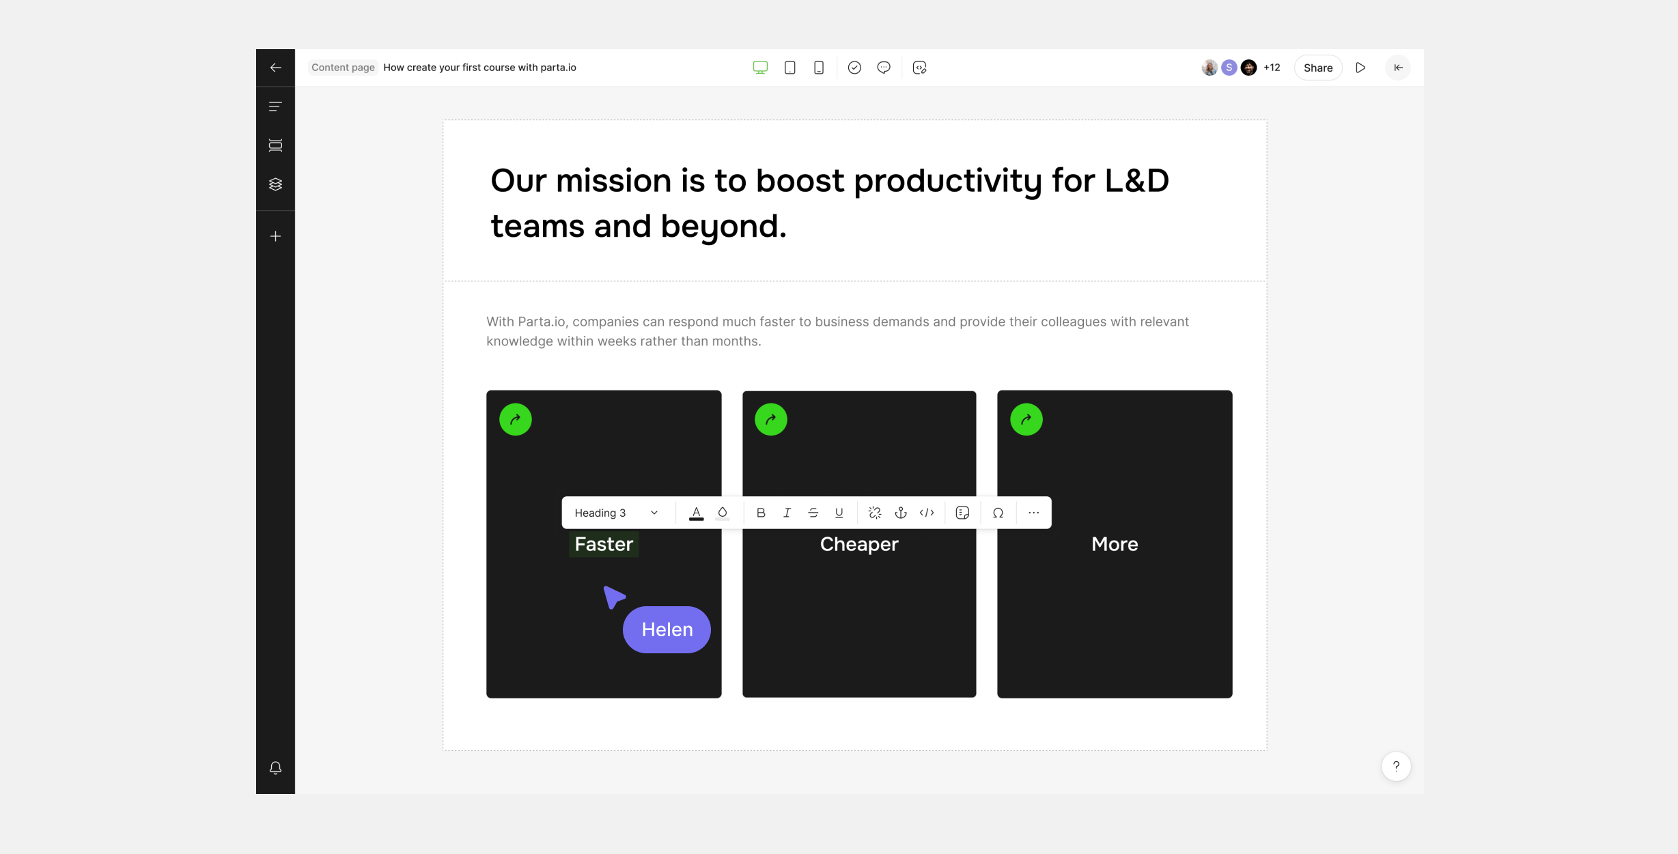
Task: Click the green arrow on More card
Action: (1026, 419)
